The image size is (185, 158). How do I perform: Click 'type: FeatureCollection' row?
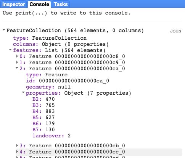pos(50,38)
